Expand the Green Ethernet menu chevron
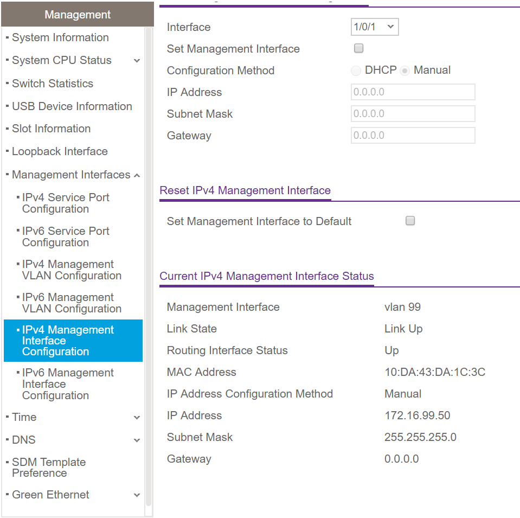 [x=137, y=495]
